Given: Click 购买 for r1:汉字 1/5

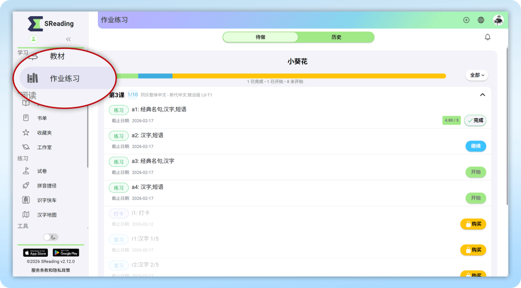Looking at the screenshot, I should tap(473, 250).
